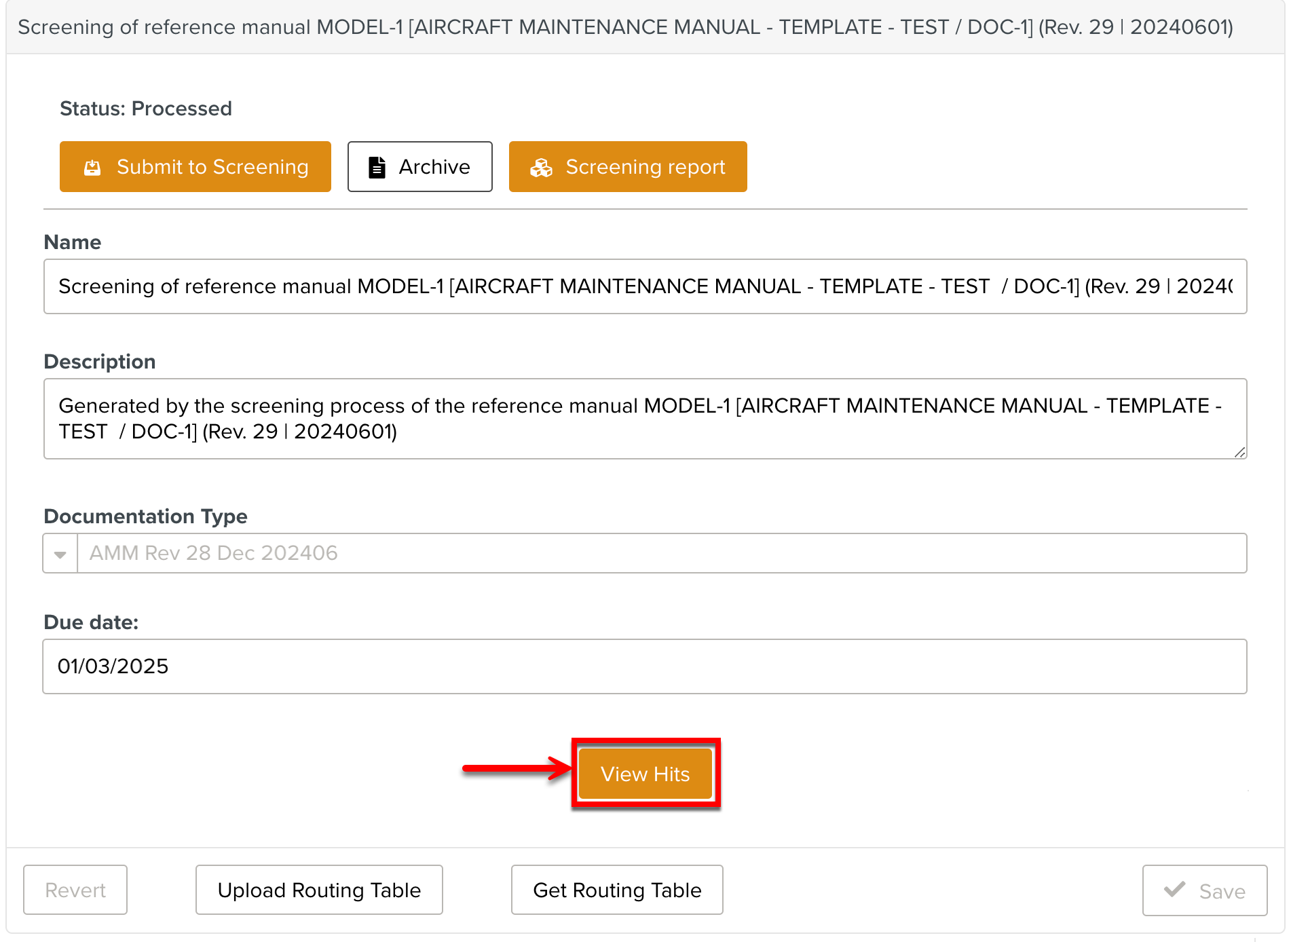The width and height of the screenshot is (1291, 942).
Task: Open Upload Routing Table
Action: tap(319, 890)
